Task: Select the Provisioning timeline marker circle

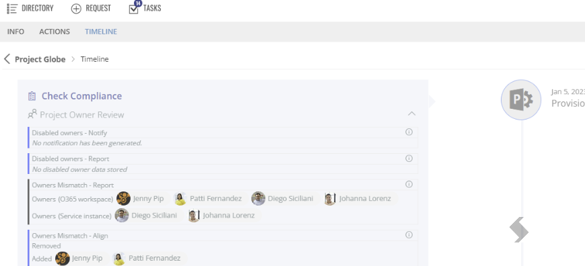Action: (x=521, y=99)
